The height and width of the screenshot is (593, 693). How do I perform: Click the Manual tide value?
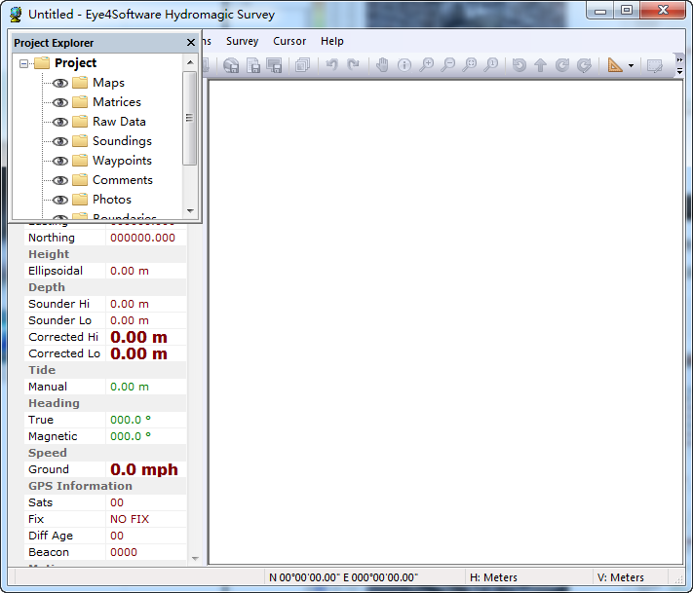click(x=129, y=387)
